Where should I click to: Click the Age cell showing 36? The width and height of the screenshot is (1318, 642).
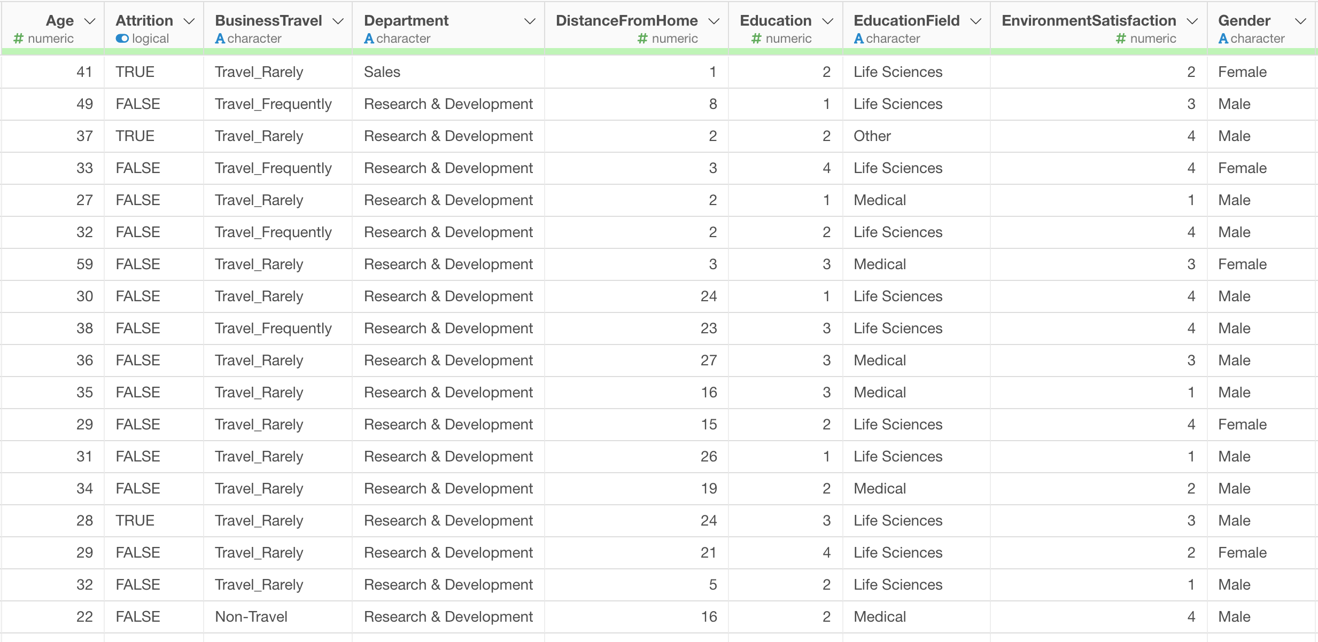click(53, 361)
